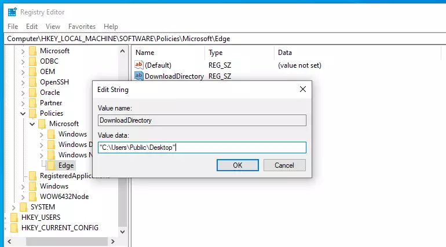This screenshot has height=247, width=446.
Task: Click the REG_SZ type of DownloadDirectory
Action: click(220, 76)
